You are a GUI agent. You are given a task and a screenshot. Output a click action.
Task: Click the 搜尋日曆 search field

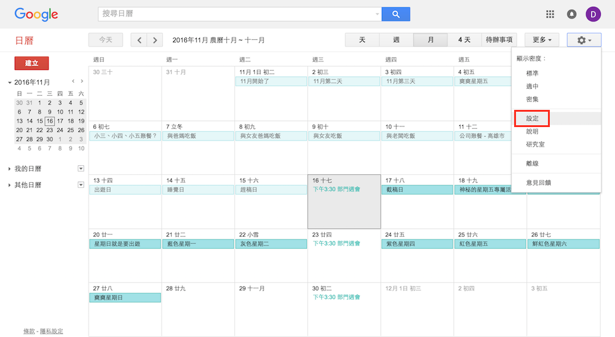point(237,14)
